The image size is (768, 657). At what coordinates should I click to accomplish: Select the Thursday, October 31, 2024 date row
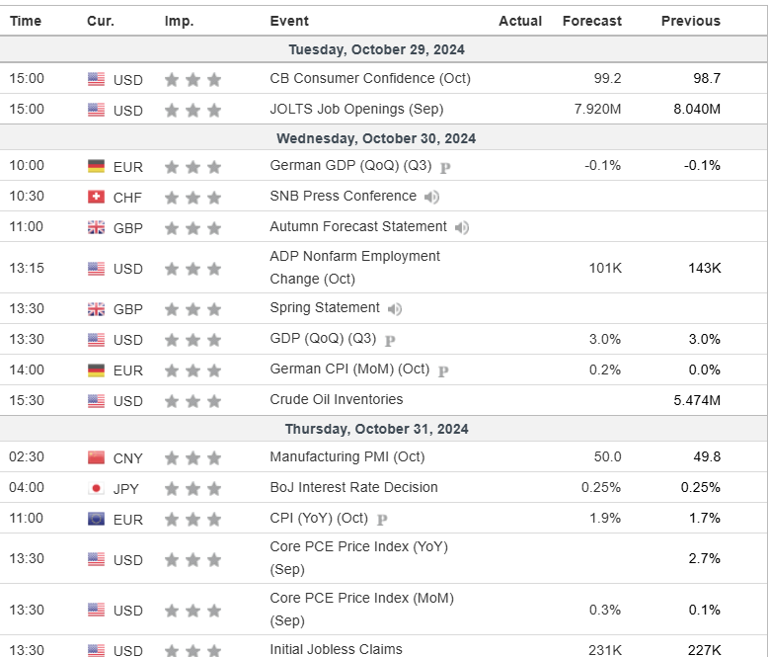(x=377, y=429)
